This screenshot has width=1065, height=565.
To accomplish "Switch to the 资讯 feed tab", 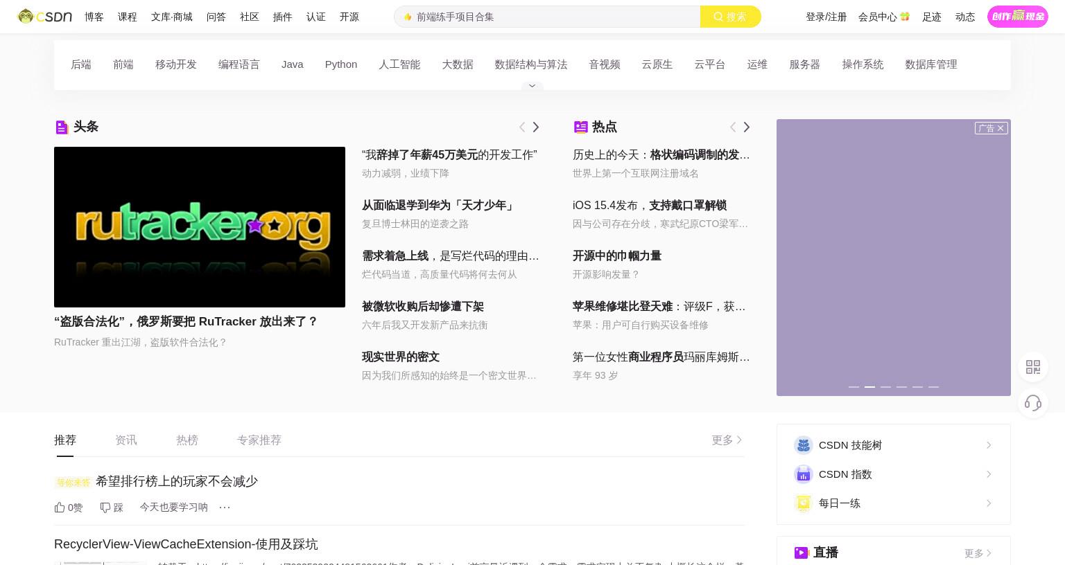I will [x=126, y=440].
